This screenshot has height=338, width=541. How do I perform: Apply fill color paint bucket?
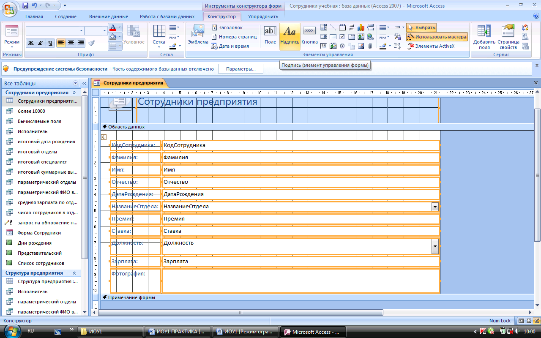(x=112, y=37)
